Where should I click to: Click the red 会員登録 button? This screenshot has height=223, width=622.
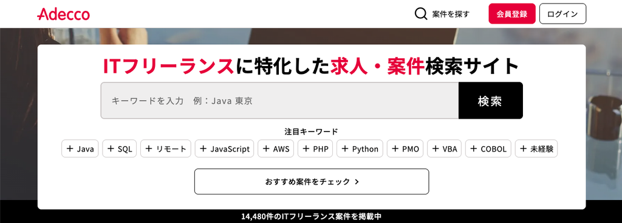point(511,14)
